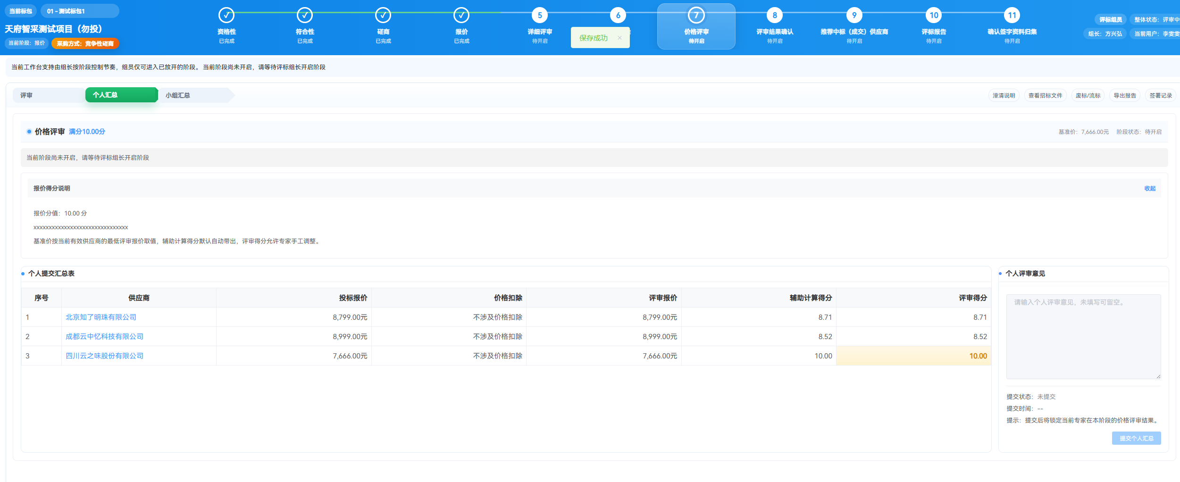This screenshot has width=1180, height=482.
Task: Click 导出报告 button
Action: (1125, 95)
